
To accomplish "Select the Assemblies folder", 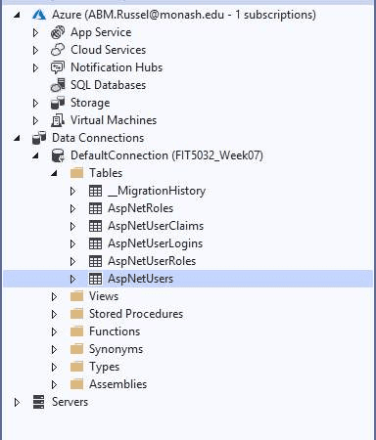I will pyautogui.click(x=117, y=384).
